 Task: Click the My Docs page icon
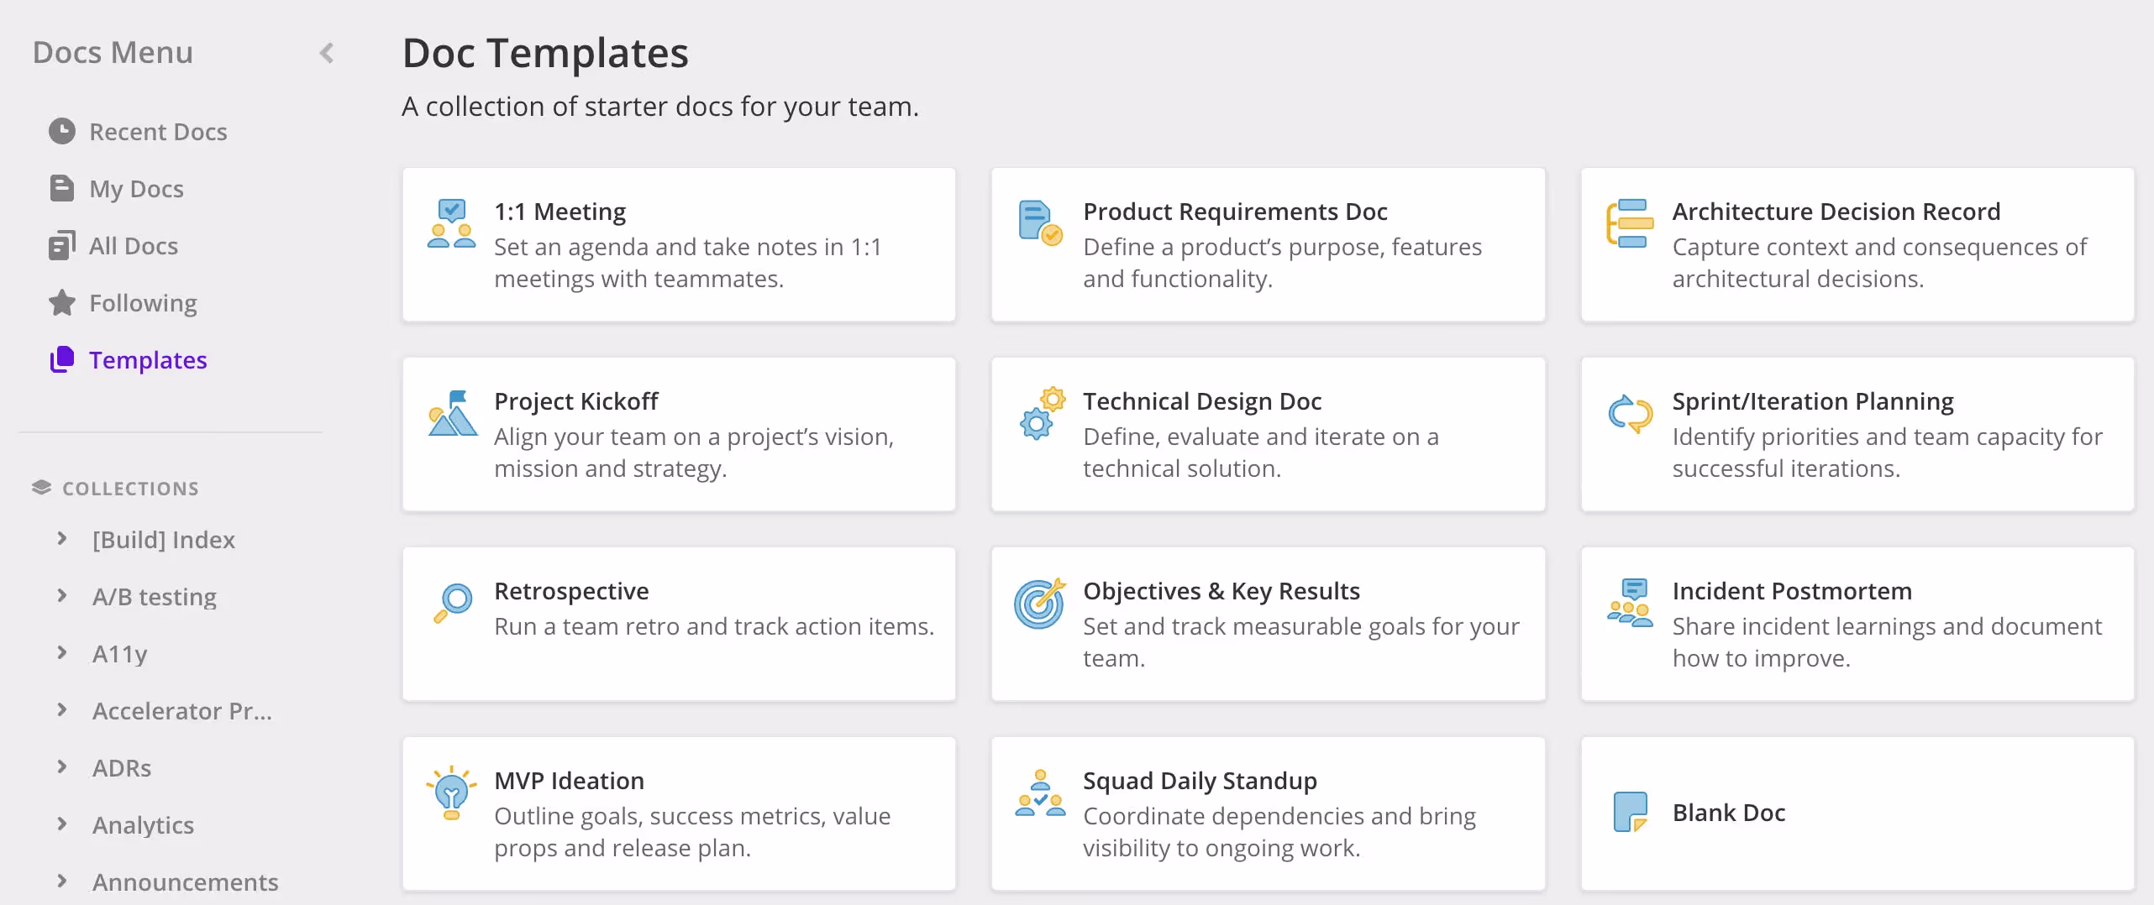point(61,188)
